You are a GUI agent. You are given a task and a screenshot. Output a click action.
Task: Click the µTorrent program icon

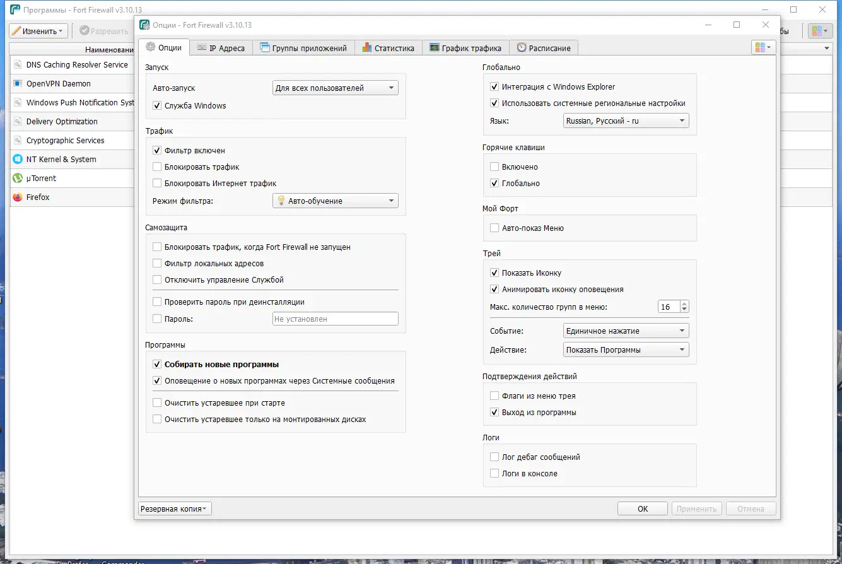point(18,178)
